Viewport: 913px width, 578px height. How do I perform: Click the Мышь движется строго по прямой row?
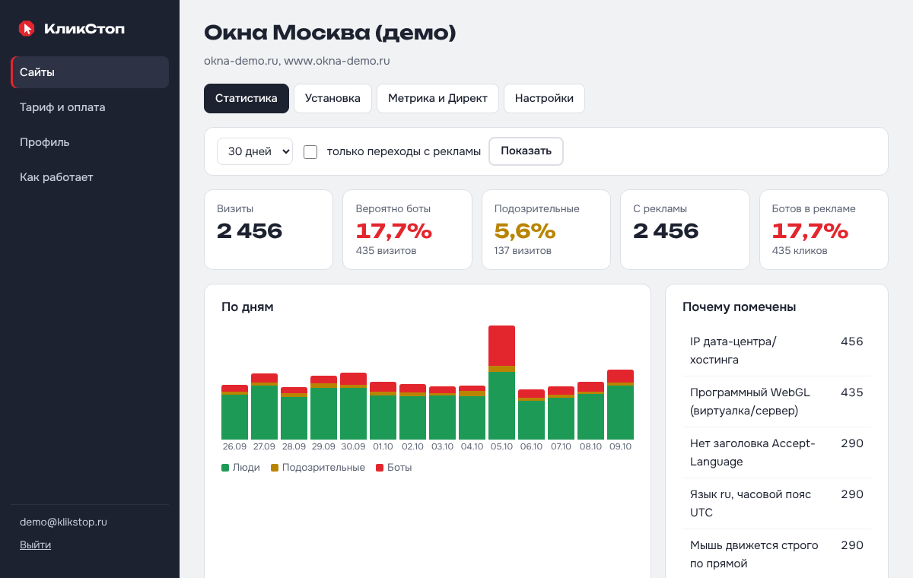pos(777,554)
